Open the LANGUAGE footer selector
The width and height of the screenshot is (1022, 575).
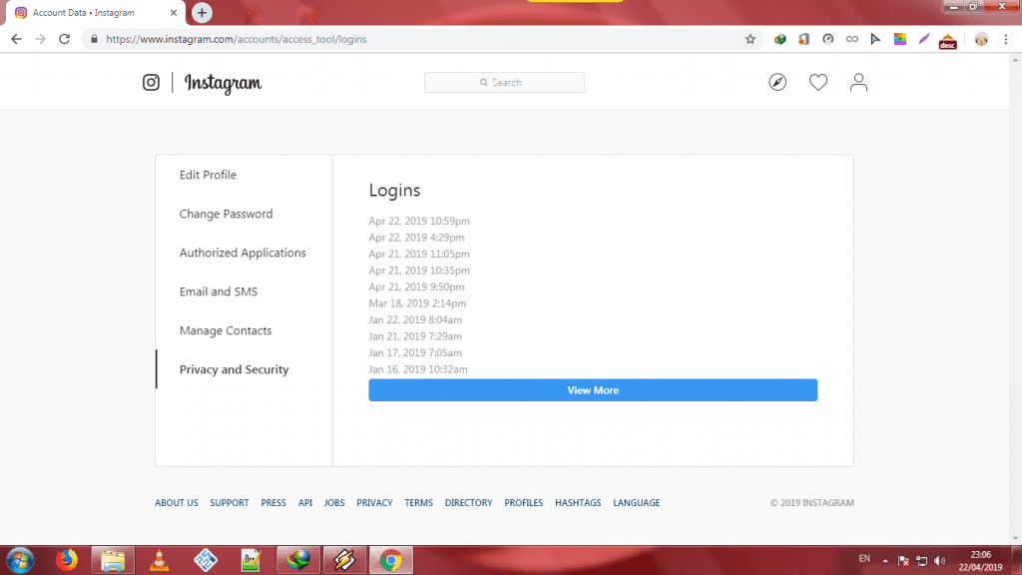(636, 503)
